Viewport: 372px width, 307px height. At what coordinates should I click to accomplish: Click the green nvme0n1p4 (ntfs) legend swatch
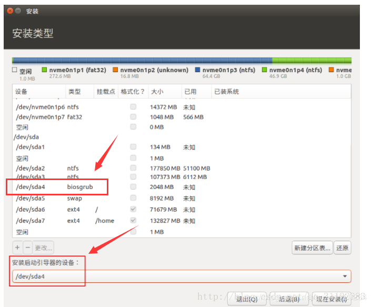click(x=264, y=70)
